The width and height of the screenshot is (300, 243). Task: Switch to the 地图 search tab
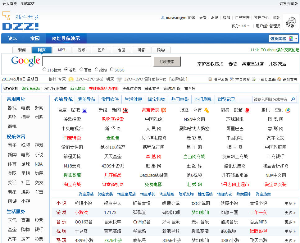coord(121,50)
